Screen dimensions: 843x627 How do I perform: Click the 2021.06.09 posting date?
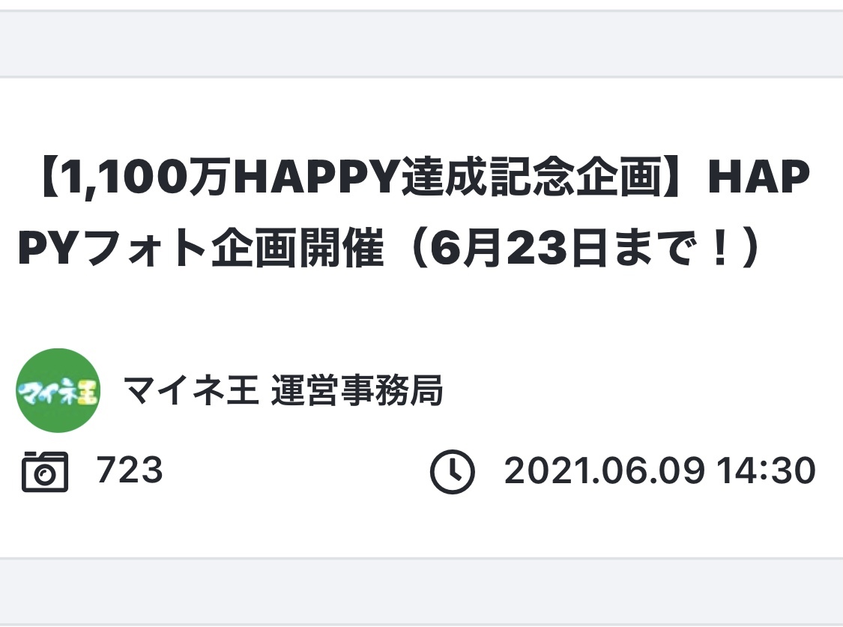coord(604,470)
